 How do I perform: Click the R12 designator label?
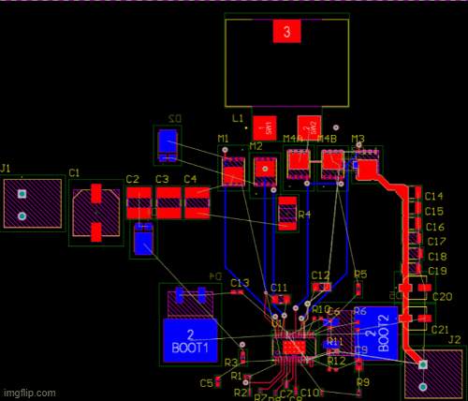(336, 361)
